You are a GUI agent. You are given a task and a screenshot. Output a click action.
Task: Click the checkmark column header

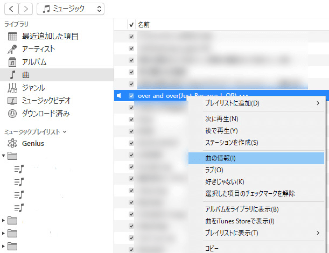click(131, 25)
